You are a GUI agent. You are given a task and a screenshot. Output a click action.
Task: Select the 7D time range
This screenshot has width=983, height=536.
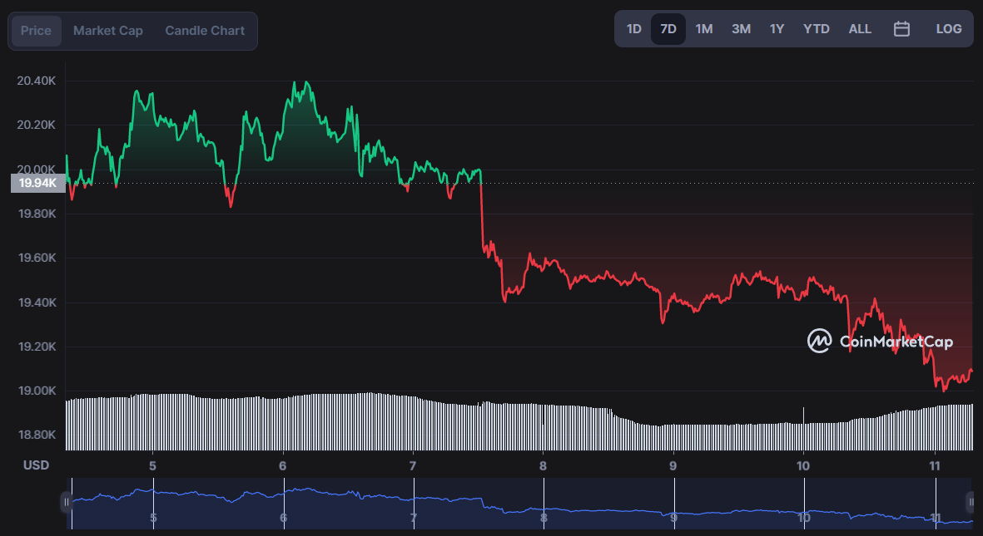(668, 29)
